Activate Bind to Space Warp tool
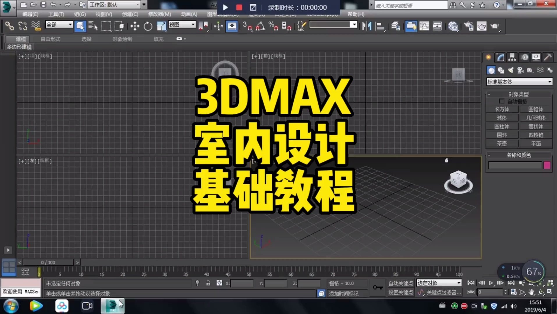Screen dimensions: 557x314 [x=36, y=26]
